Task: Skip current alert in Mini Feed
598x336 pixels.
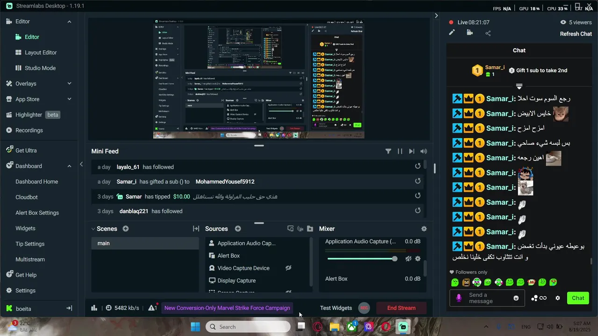Action: coord(412,151)
